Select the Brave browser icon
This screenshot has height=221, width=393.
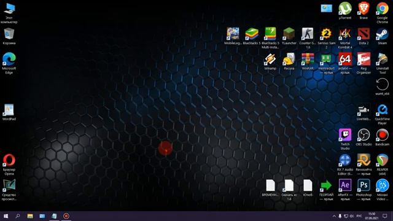(x=364, y=10)
